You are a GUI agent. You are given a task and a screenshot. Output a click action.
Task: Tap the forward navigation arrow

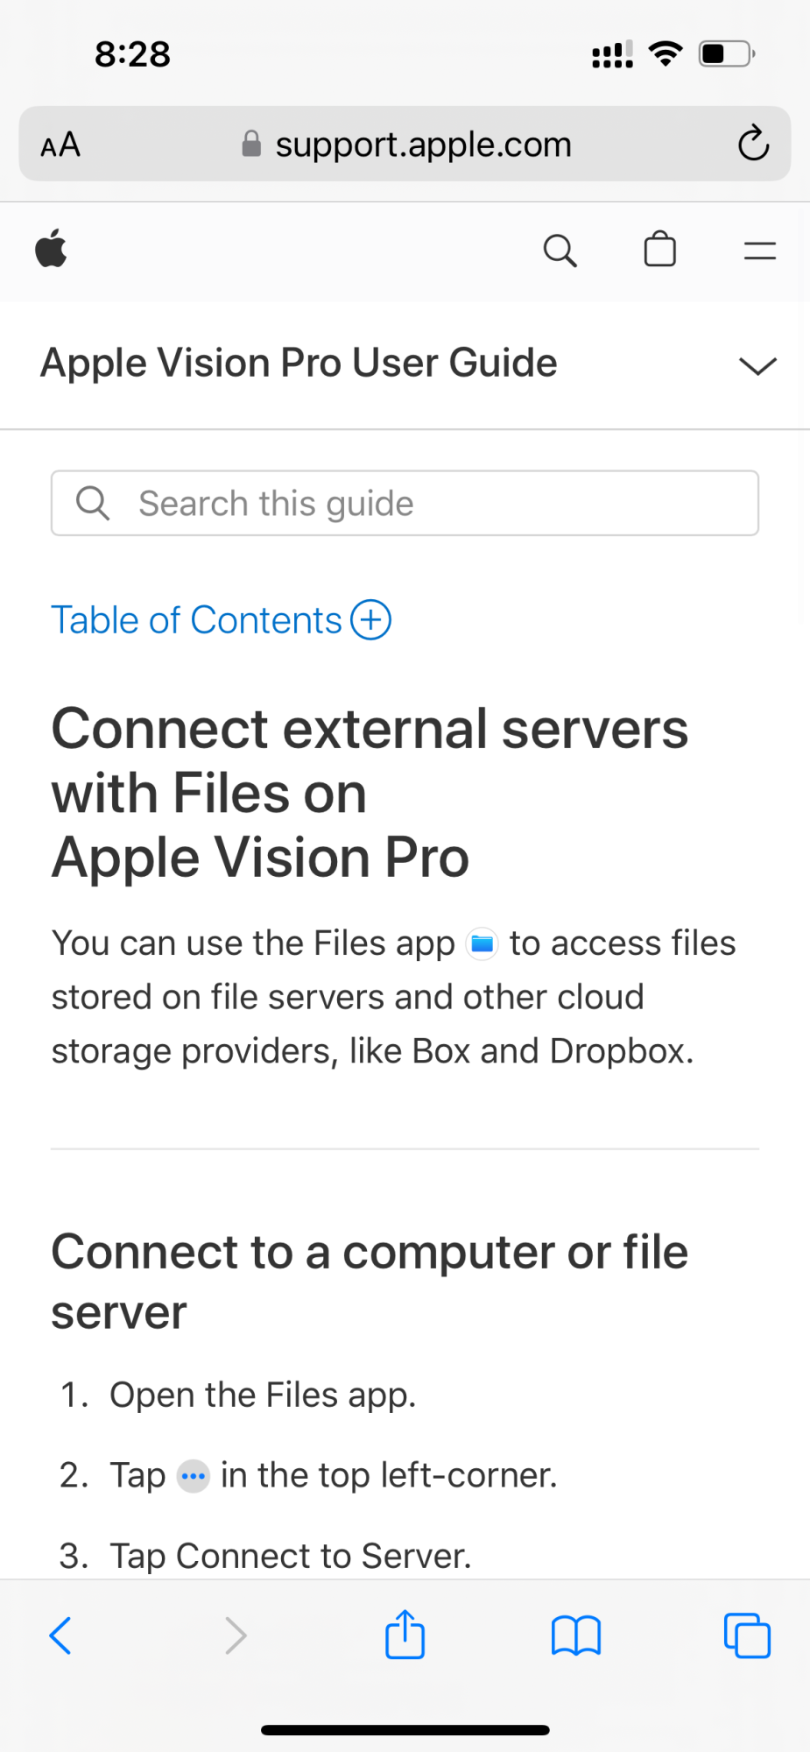pos(235,1635)
